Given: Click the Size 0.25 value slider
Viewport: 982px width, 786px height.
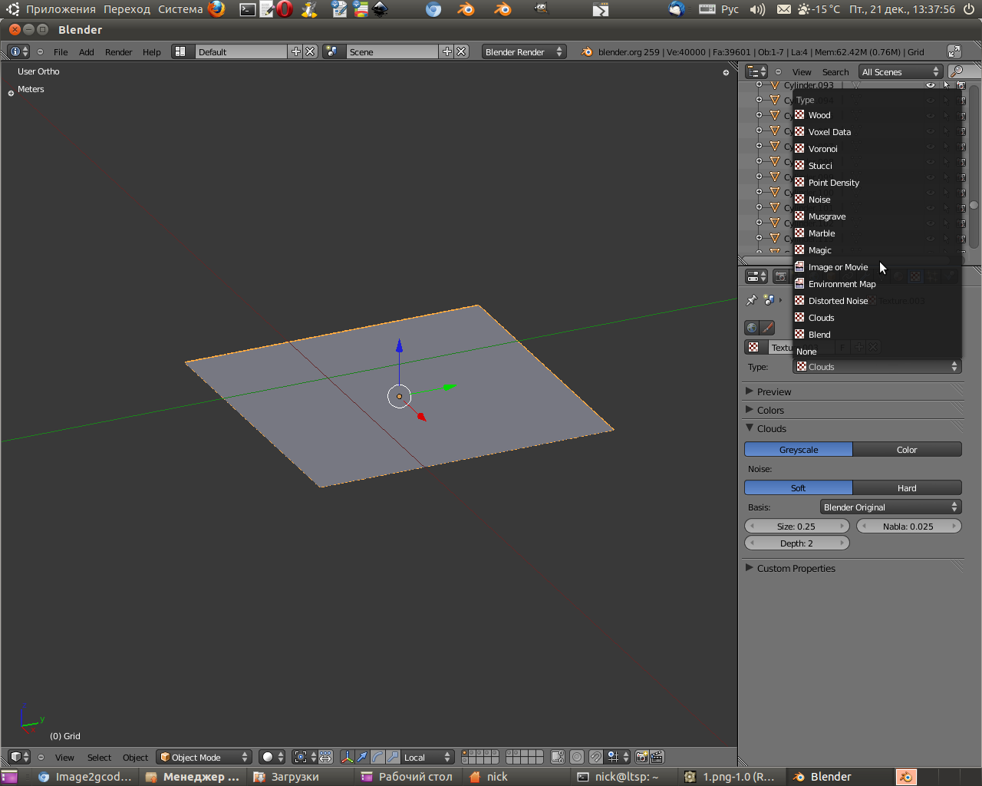Looking at the screenshot, I should click(x=796, y=527).
